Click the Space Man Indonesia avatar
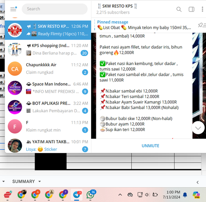Image resolution: width=206 pixels, height=202 pixels. coord(15,88)
